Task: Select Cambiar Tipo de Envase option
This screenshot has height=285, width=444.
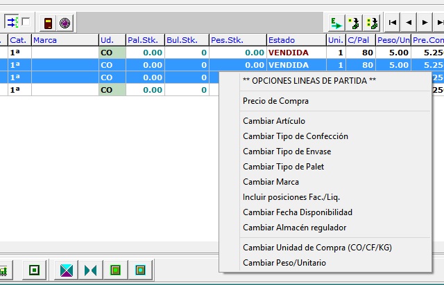Action: pyautogui.click(x=287, y=151)
